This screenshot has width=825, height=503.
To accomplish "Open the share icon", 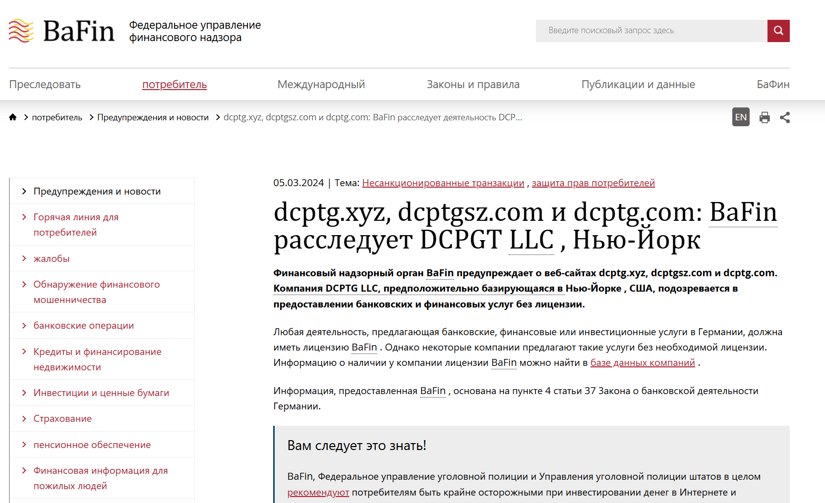I will click(784, 117).
